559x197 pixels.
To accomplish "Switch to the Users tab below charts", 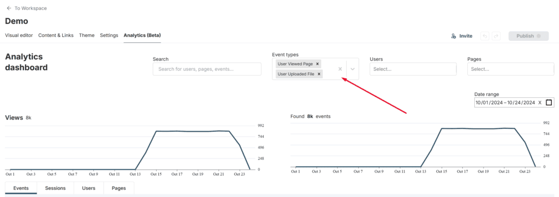I will 89,188.
